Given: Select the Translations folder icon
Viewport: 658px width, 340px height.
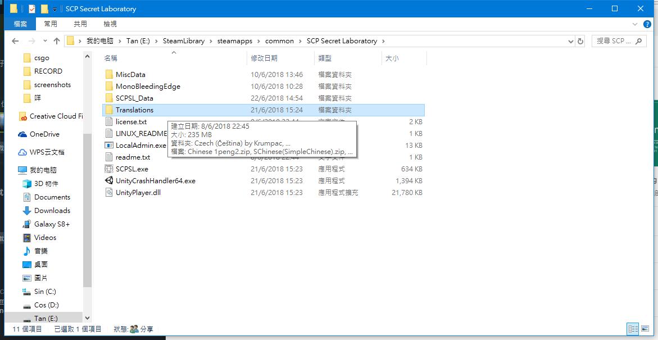Looking at the screenshot, I should coord(109,110).
